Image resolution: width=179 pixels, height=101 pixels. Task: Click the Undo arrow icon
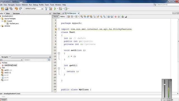(x=16, y=9)
